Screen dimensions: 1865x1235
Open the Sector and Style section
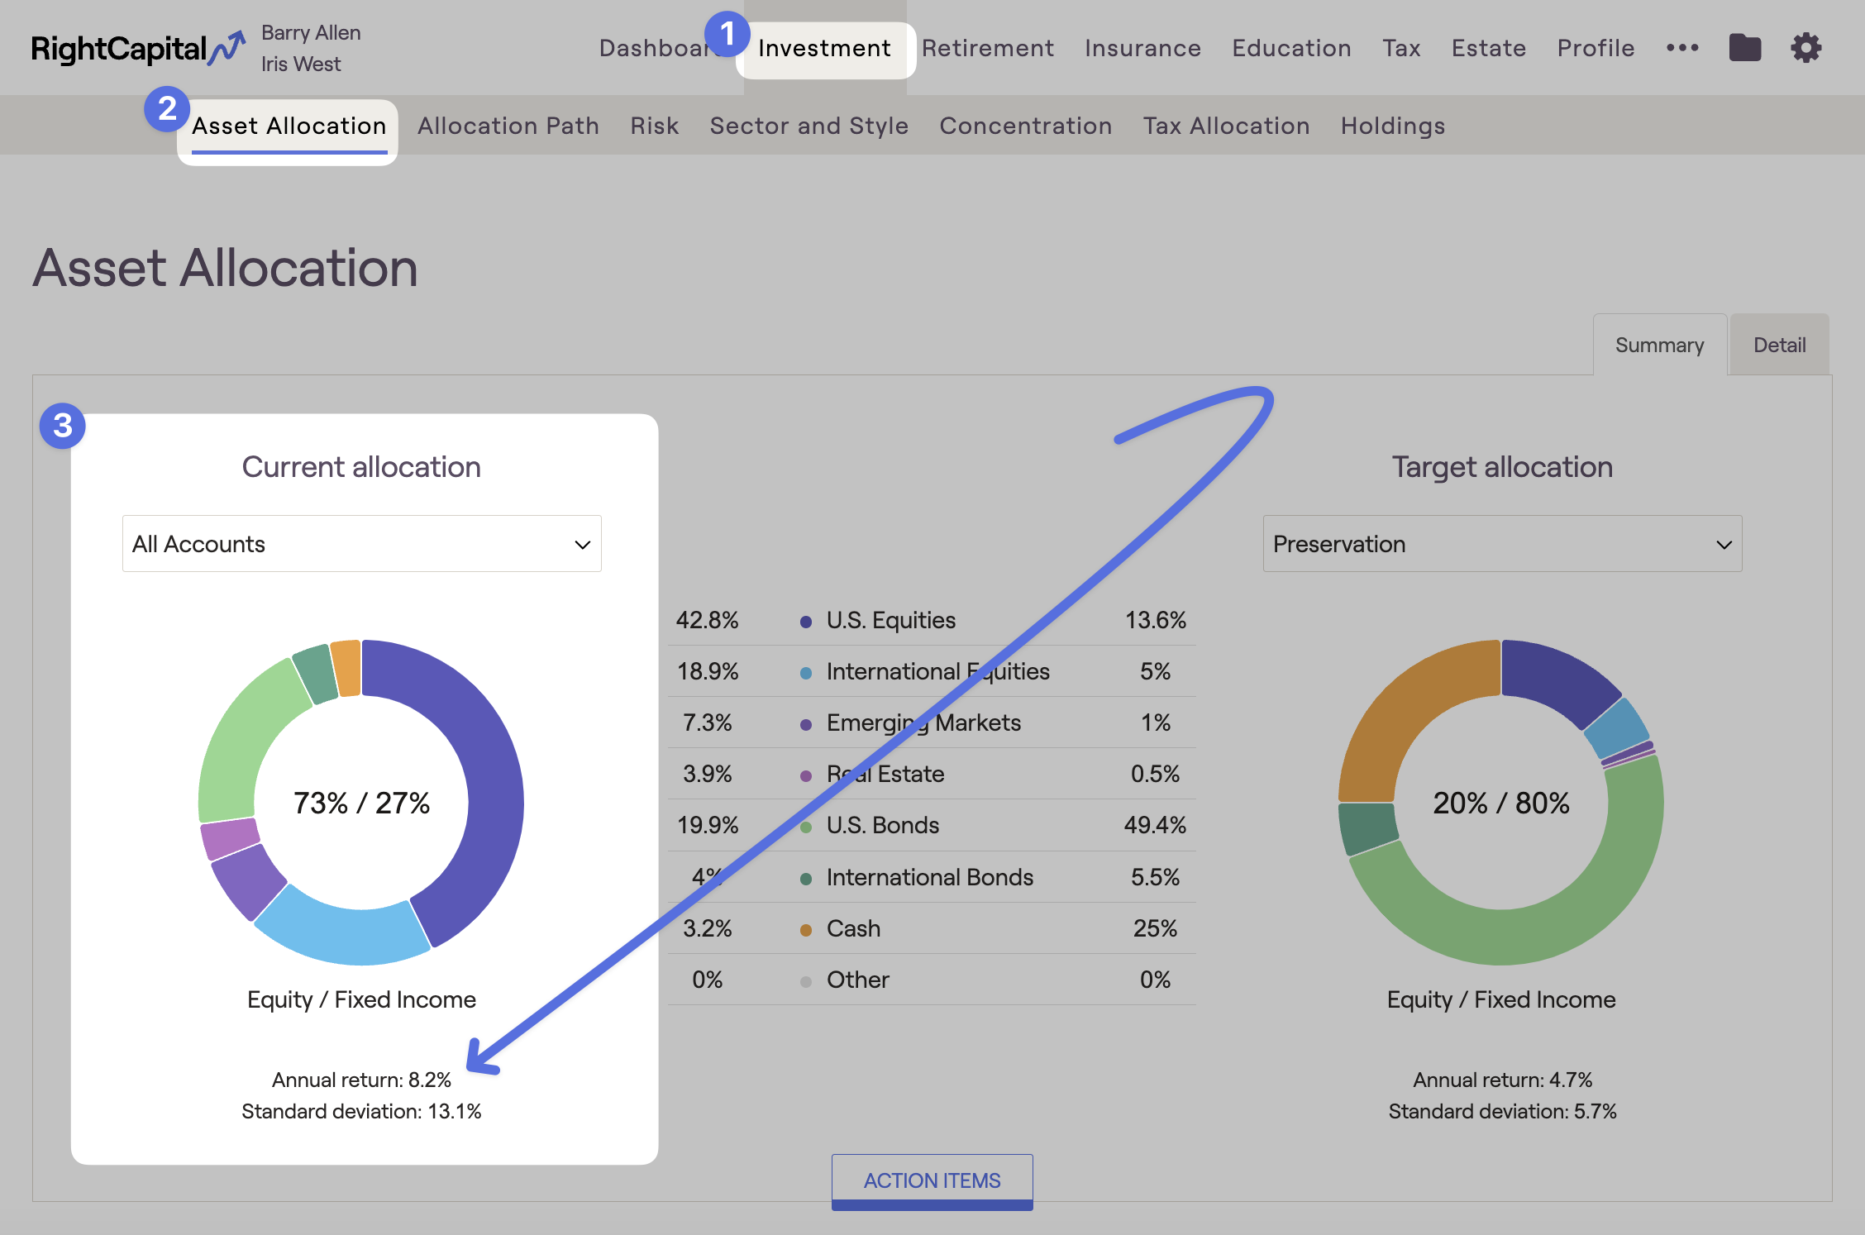click(808, 126)
